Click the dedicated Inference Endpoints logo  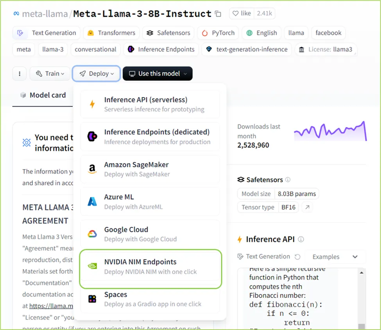coord(92,136)
